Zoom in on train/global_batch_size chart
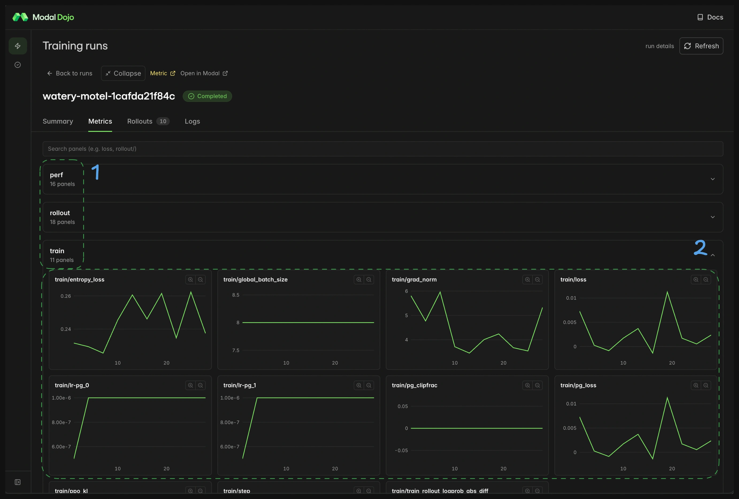Image resolution: width=739 pixels, height=499 pixels. point(359,279)
